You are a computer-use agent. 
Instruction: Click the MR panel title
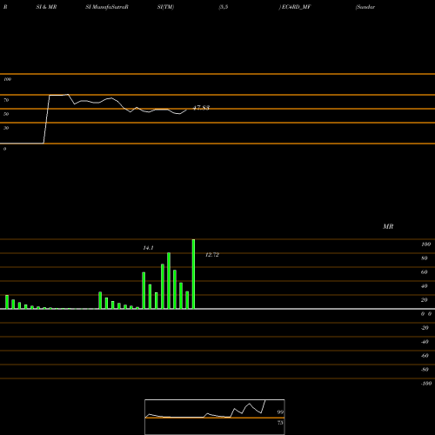(388, 226)
